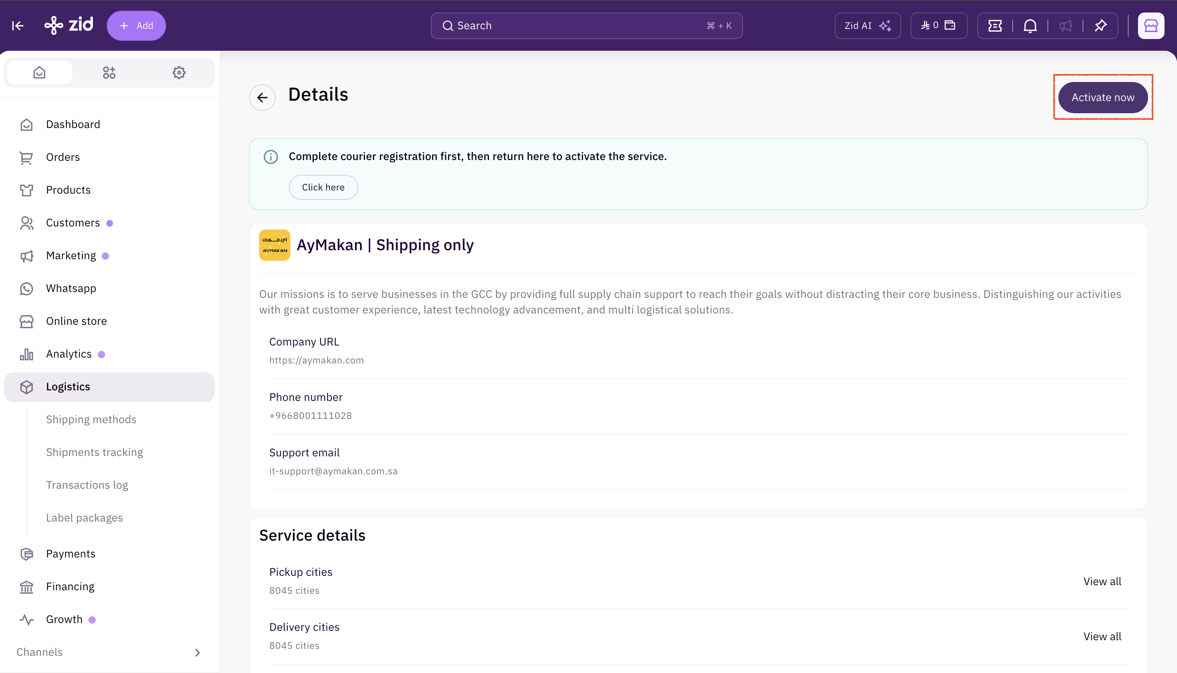Image resolution: width=1177 pixels, height=673 pixels.
Task: Open Whatsapp in the sidebar
Action: coord(109,288)
